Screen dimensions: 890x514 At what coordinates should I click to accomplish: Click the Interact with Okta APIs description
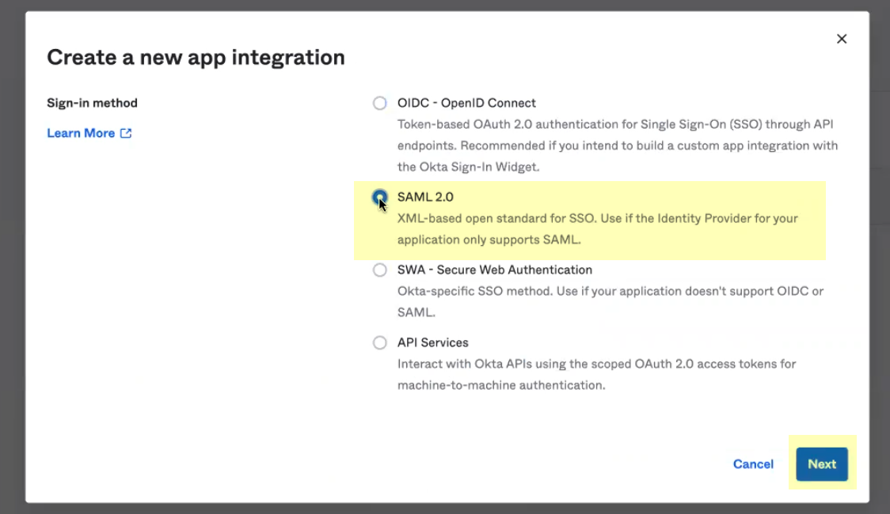pyautogui.click(x=596, y=375)
